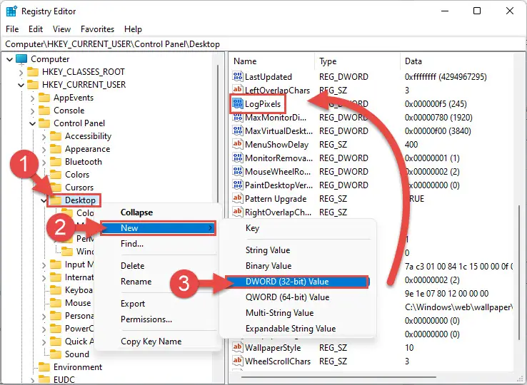
Task: Expand the Console key
Action: pyautogui.click(x=32, y=111)
